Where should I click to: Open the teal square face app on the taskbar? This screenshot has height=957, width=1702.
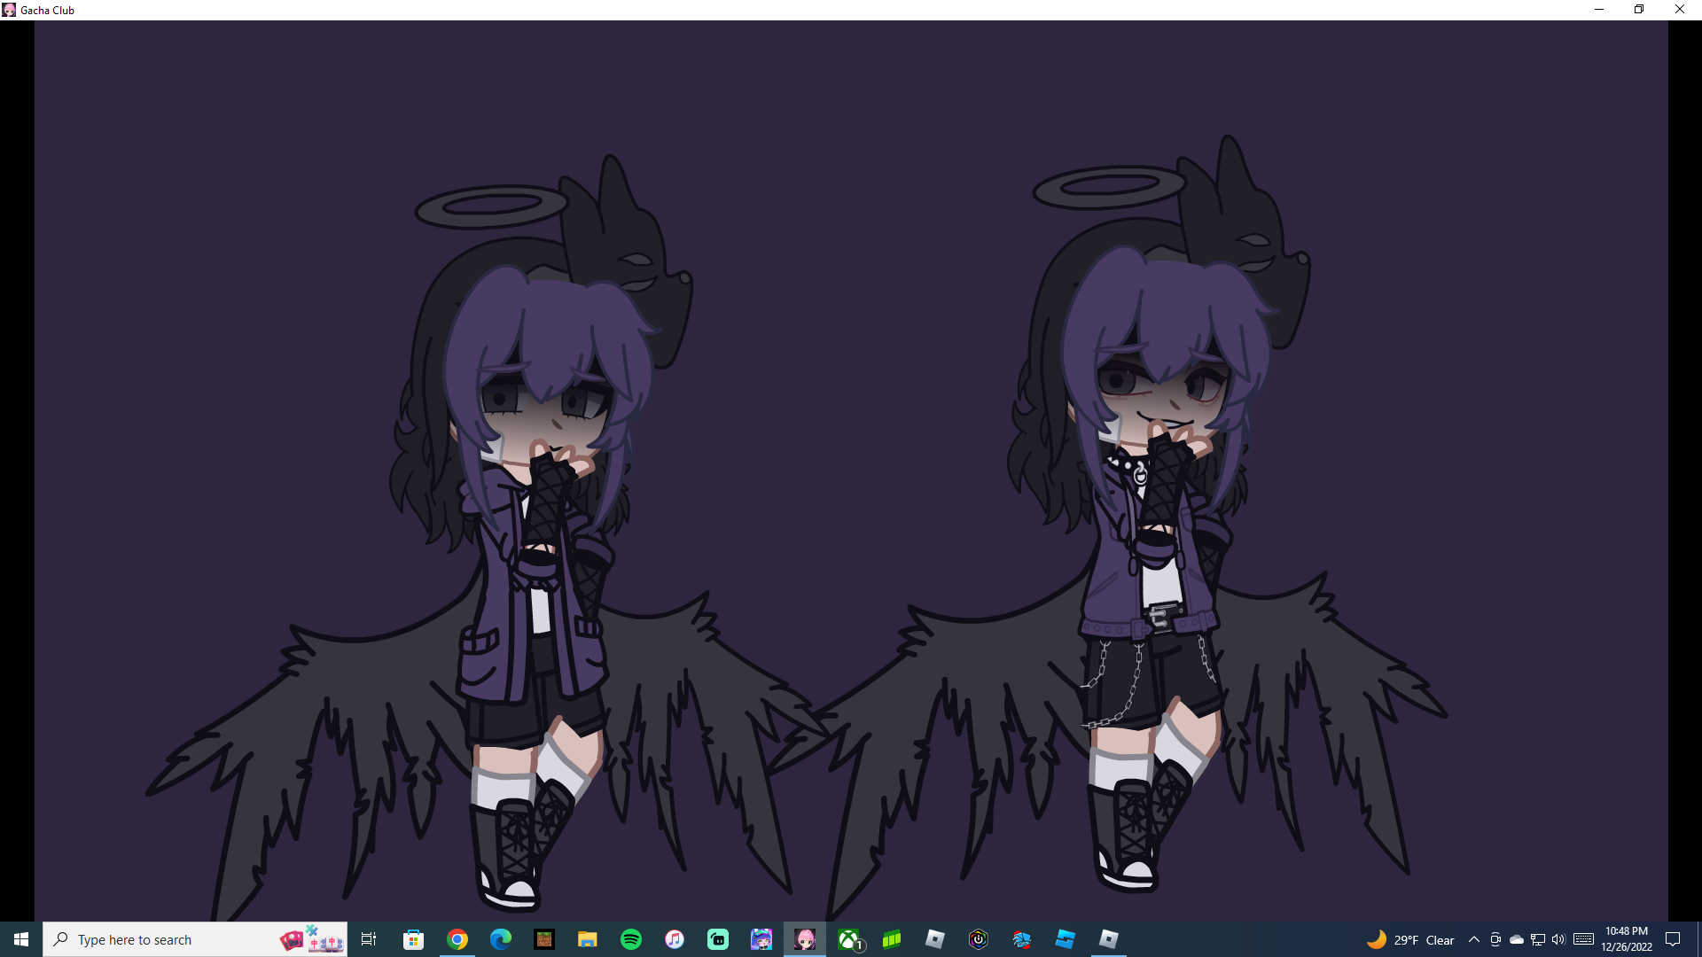pos(718,939)
